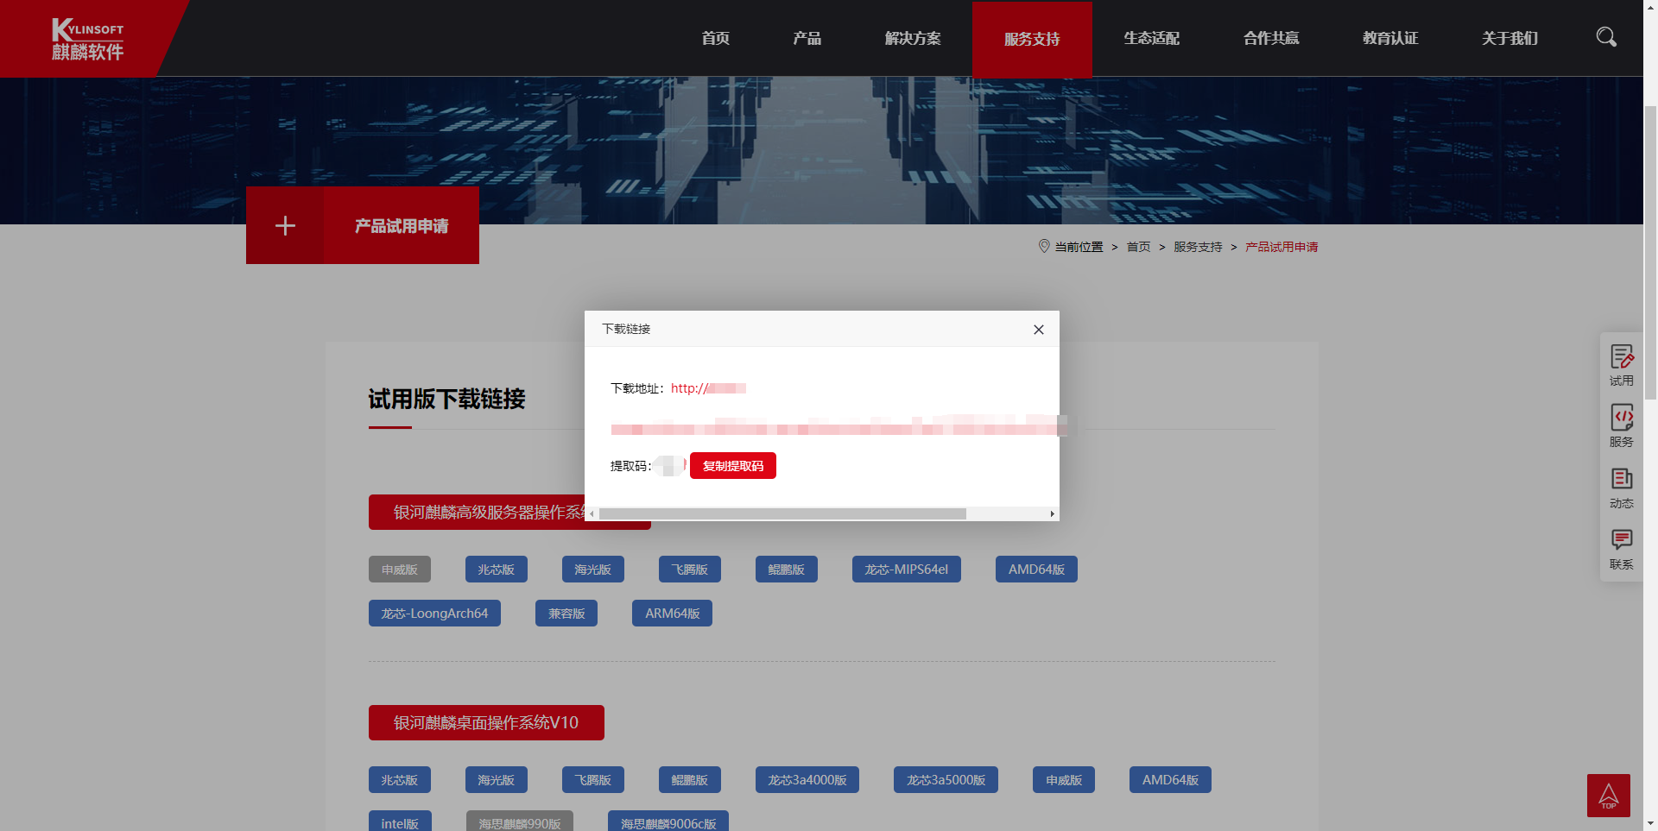The width and height of the screenshot is (1658, 831).
Task: Open 关于我们 navigation menu
Action: coord(1509,38)
